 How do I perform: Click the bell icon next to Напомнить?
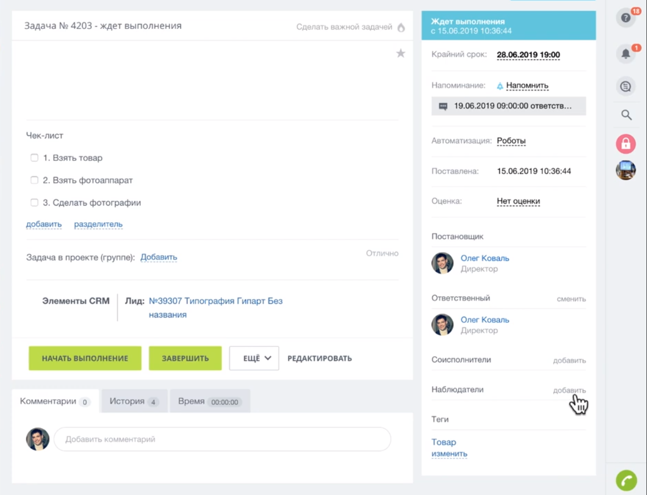click(x=500, y=86)
